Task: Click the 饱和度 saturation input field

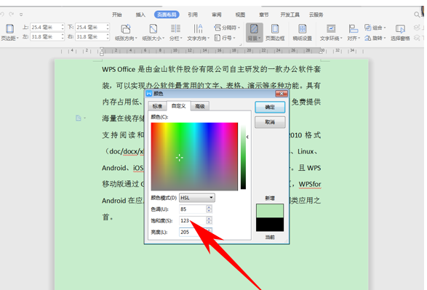Action: pyautogui.click(x=193, y=220)
